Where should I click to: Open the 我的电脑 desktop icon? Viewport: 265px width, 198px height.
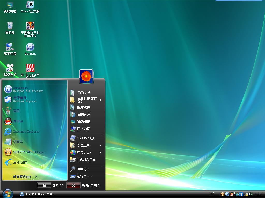click(x=10, y=7)
